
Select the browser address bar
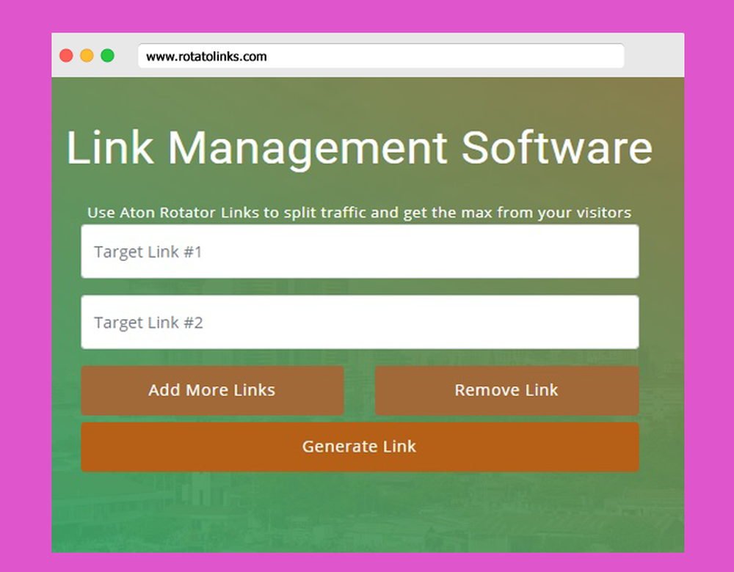[x=380, y=56]
